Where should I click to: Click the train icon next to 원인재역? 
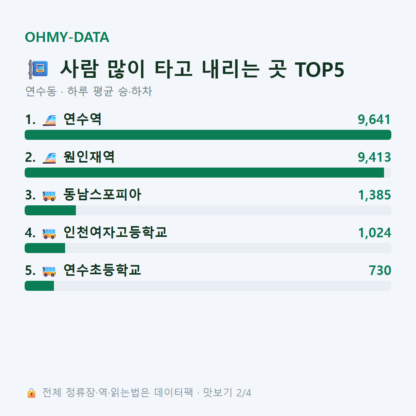click(49, 158)
